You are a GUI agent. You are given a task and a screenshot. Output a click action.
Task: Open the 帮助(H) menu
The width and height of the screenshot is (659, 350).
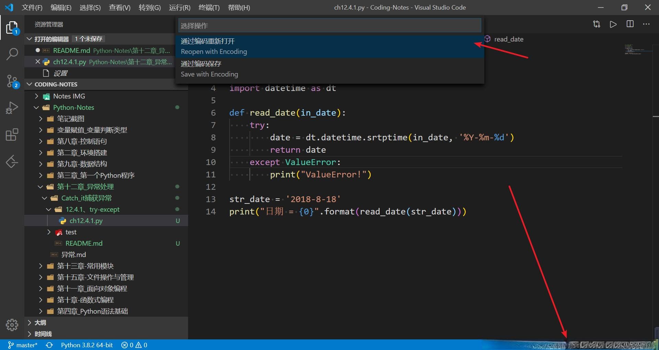pyautogui.click(x=239, y=8)
